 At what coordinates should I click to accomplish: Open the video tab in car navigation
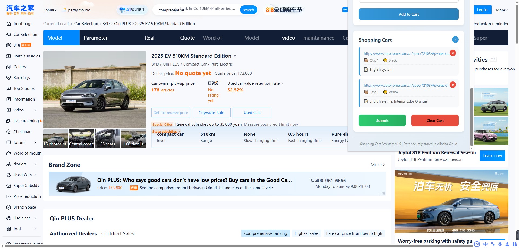click(x=288, y=38)
